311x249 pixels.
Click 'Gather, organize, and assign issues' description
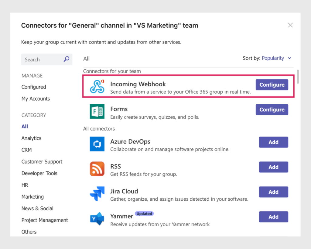click(x=179, y=199)
